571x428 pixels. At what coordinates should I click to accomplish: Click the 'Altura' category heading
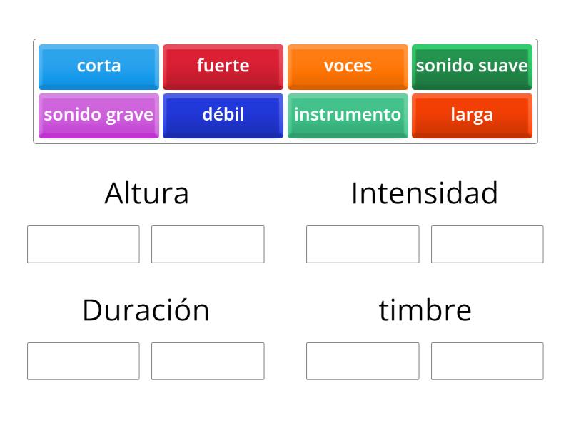(x=146, y=192)
